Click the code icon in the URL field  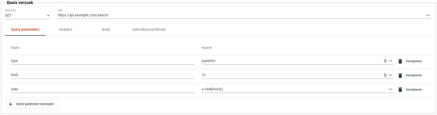[428, 15]
